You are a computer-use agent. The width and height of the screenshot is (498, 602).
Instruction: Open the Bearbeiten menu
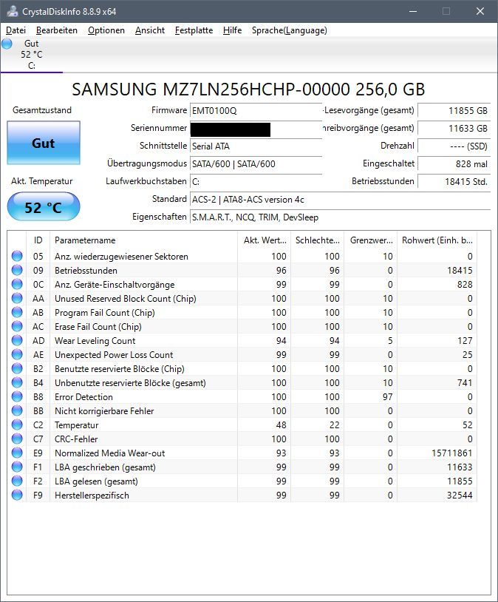[x=57, y=30]
